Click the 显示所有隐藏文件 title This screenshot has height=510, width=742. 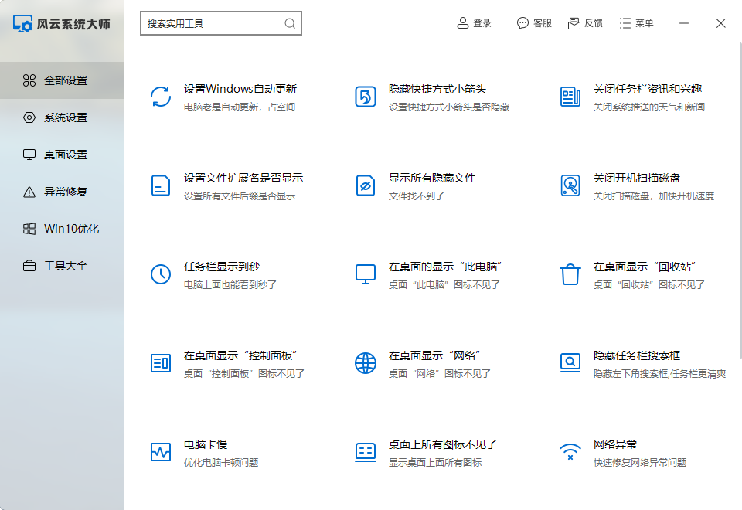[432, 178]
